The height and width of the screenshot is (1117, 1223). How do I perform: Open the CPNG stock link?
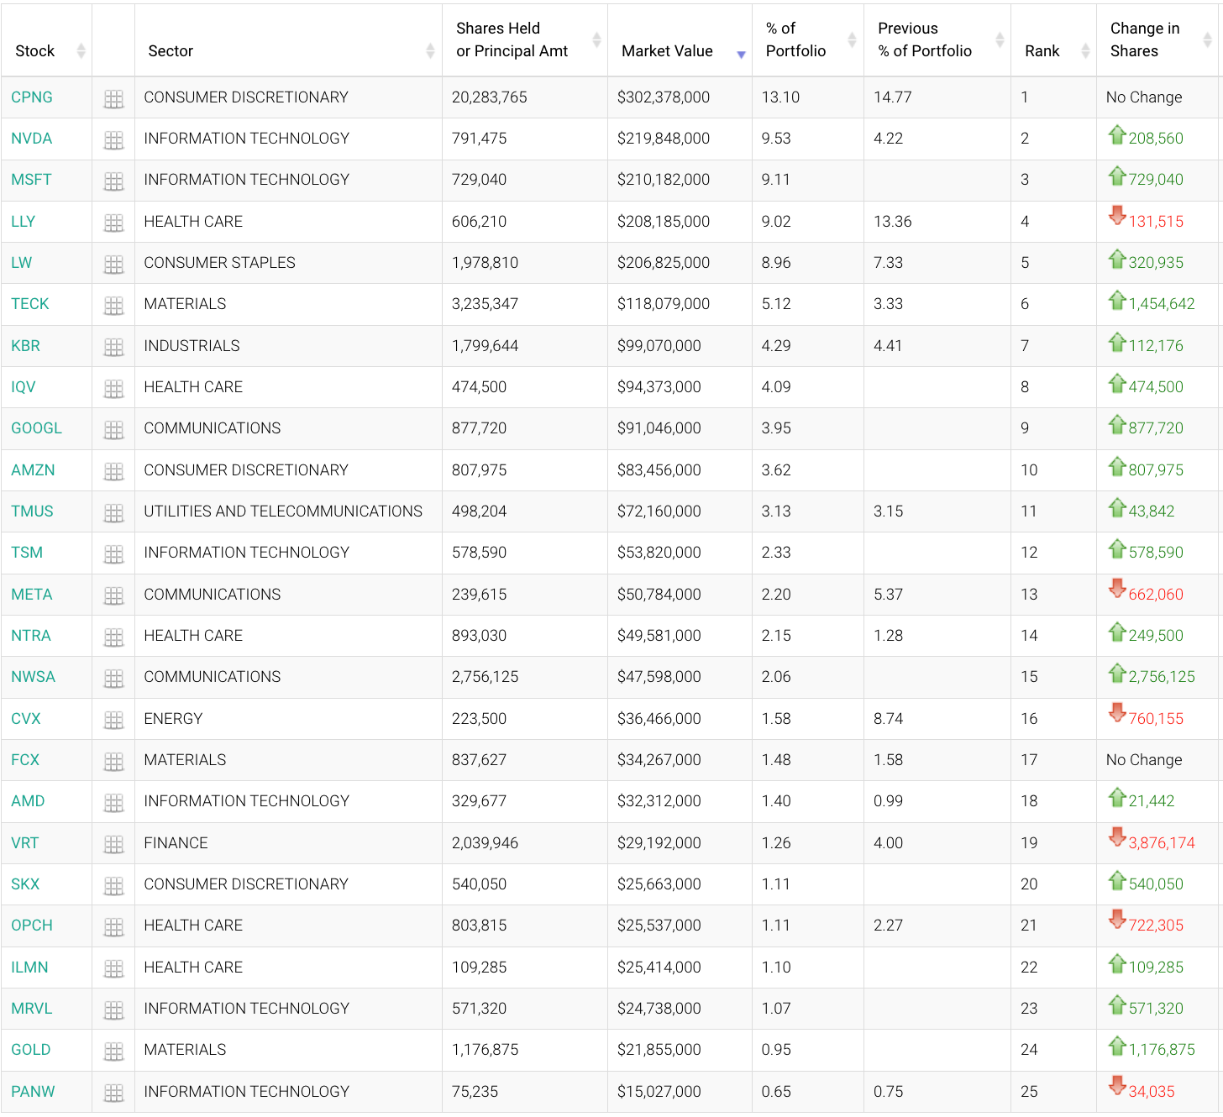(32, 97)
